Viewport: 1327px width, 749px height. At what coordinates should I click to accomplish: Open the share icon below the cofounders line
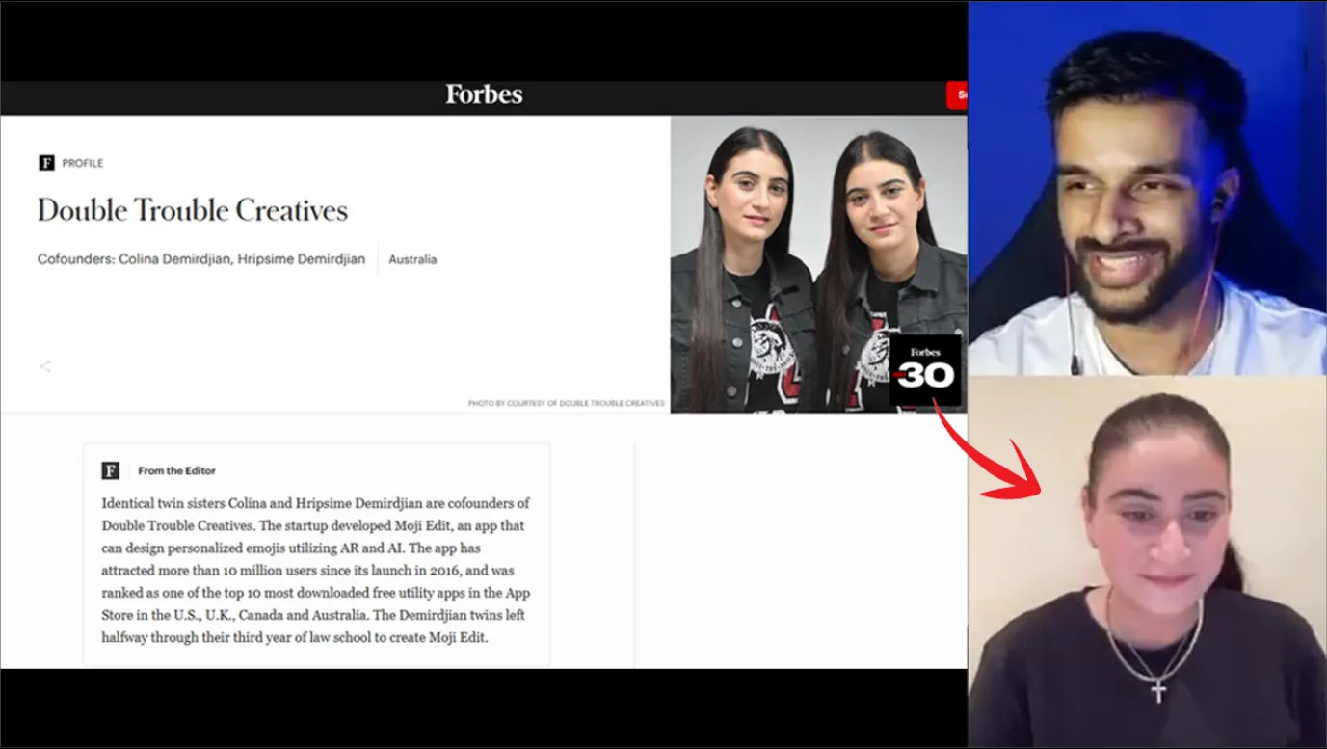pos(44,366)
